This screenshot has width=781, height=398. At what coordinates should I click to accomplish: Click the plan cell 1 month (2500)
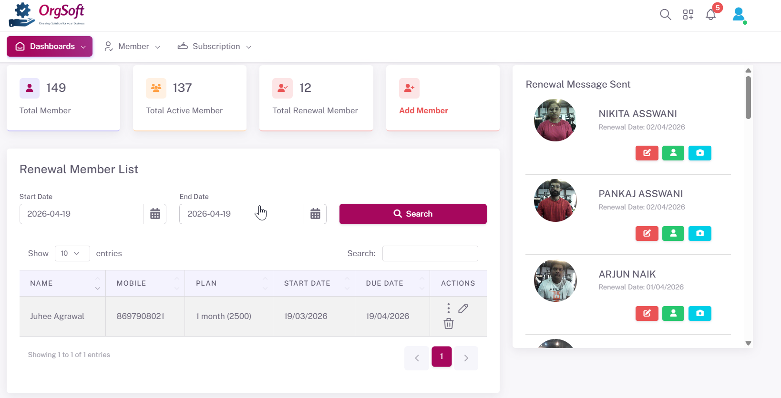(x=229, y=316)
